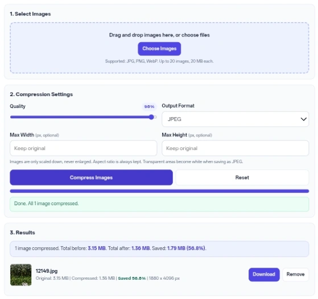The width and height of the screenshot is (318, 299).
Task: Click the 'Images are only scaled down' note
Action: click(126, 161)
